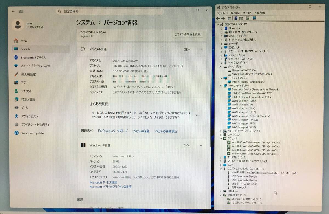Collapse ディスプレイ アダプター node
The width and height of the screenshot is (329, 214).
[x=222, y=78]
